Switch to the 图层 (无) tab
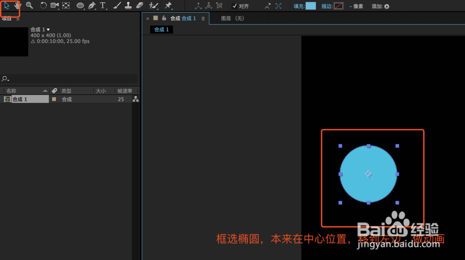The image size is (465, 260). point(232,19)
